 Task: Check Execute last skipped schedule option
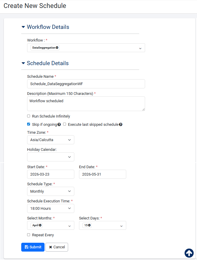tap(65, 124)
